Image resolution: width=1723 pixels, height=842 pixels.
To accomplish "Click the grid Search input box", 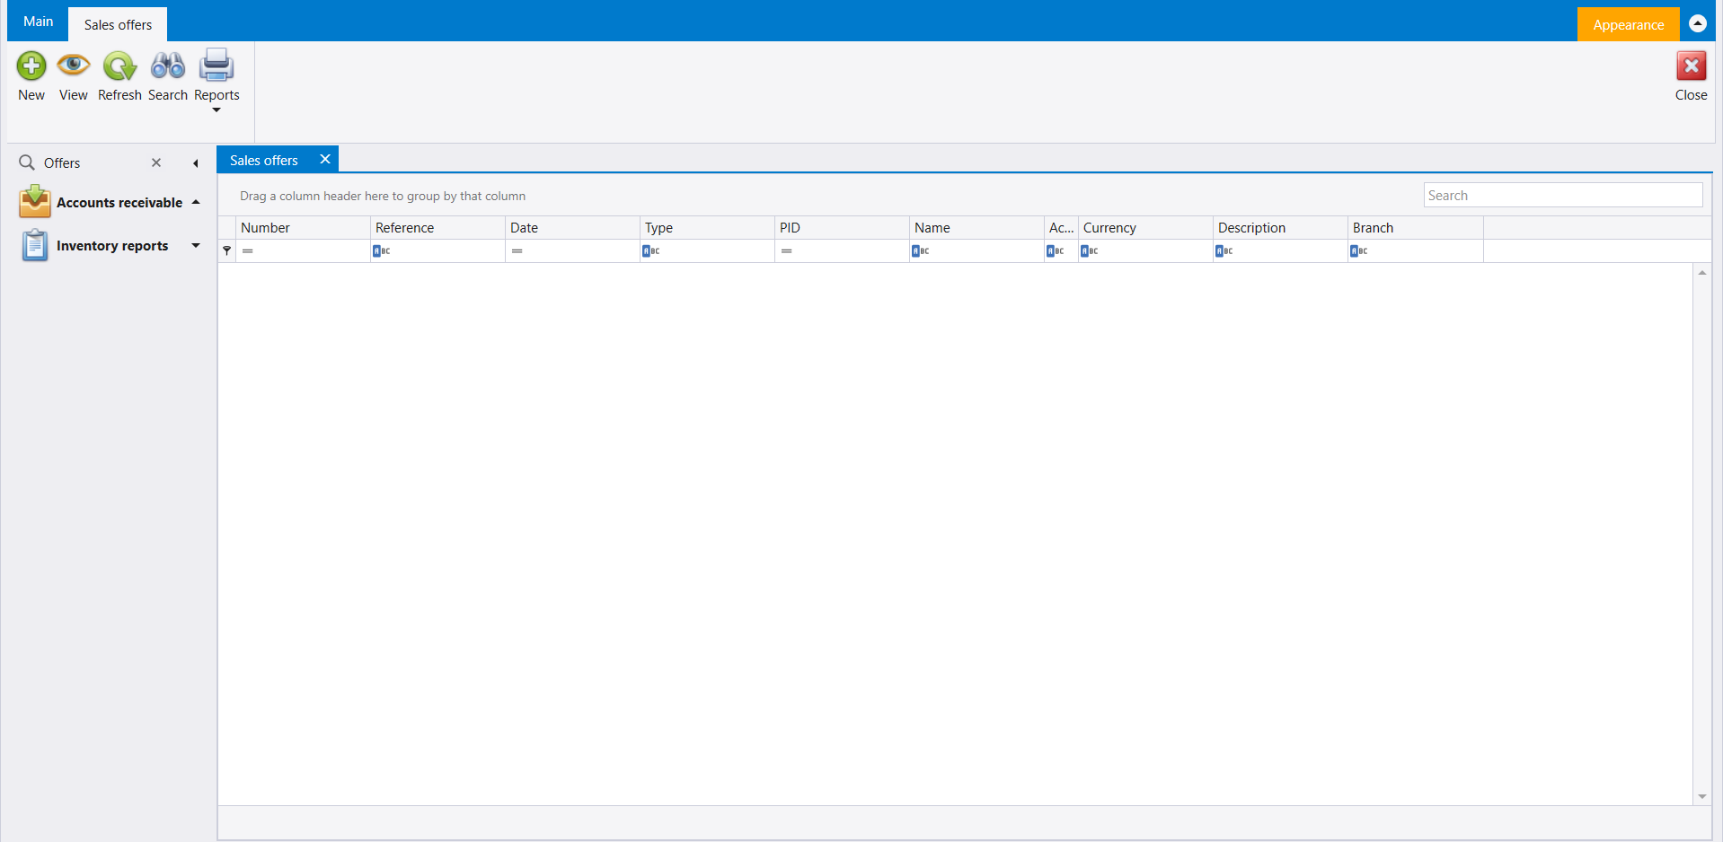I will (1563, 195).
